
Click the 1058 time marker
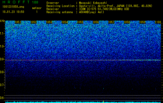[127, 22]
